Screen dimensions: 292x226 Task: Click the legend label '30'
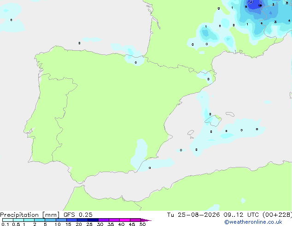pyautogui.click(x=100, y=224)
